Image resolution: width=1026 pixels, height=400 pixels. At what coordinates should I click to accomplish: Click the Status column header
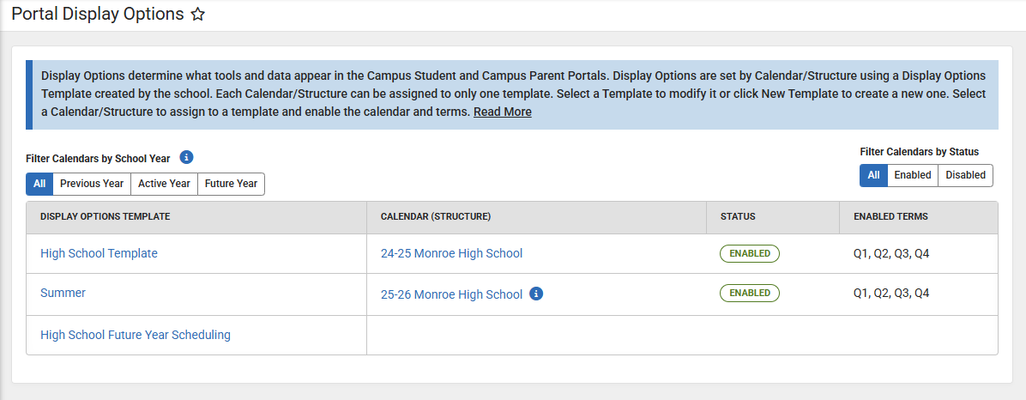point(738,216)
